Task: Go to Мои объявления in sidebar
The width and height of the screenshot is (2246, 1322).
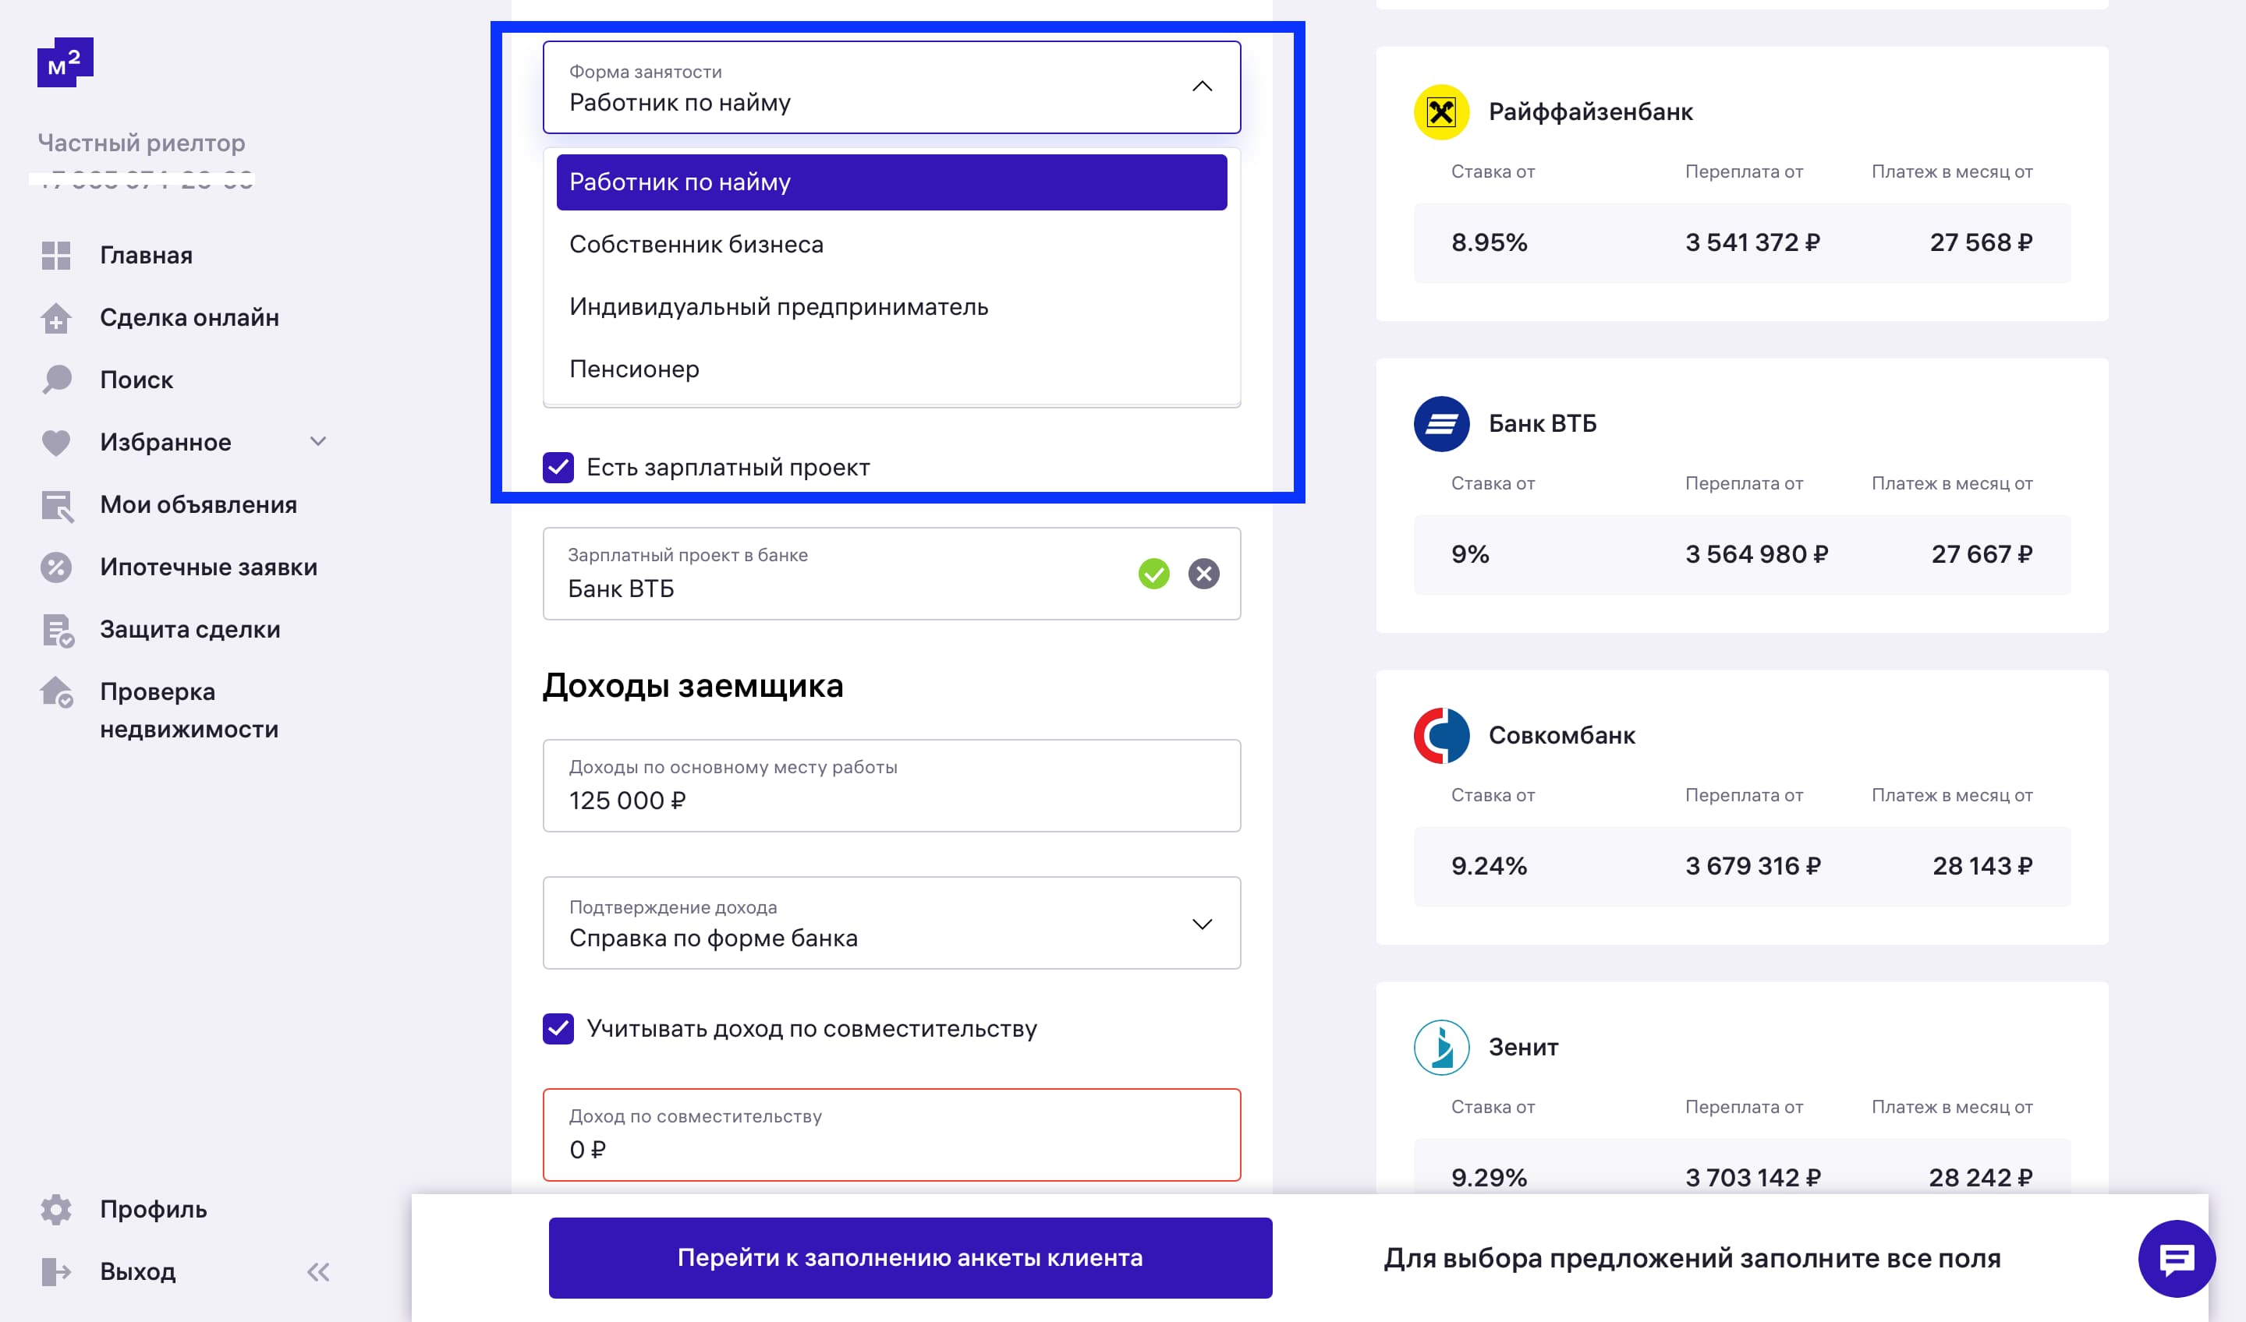Action: click(x=198, y=505)
